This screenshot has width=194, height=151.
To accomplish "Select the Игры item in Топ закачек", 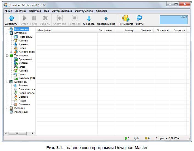I will click(22, 67).
